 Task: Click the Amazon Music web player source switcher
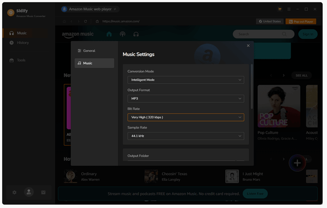90,9
